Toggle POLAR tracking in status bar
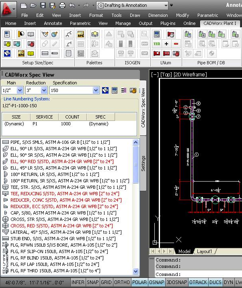This screenshot has height=288, width=242. [x=139, y=282]
